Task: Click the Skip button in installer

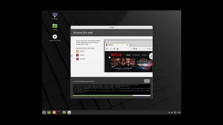Action: click(x=147, y=81)
